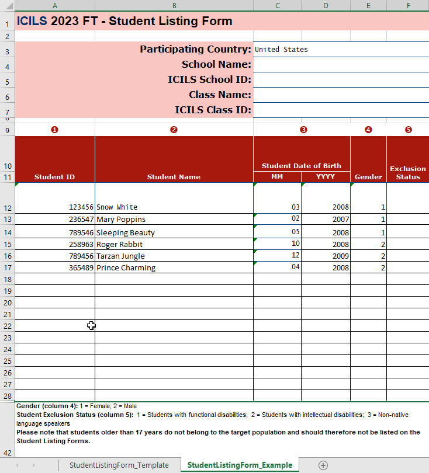Select the Snow White name cell

coord(174,207)
